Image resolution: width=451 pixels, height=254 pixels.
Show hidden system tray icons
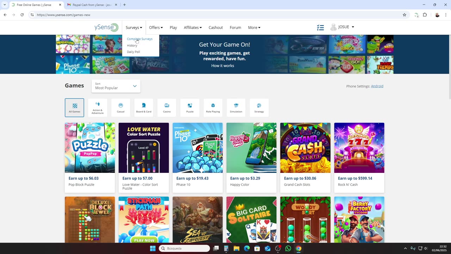click(405, 248)
